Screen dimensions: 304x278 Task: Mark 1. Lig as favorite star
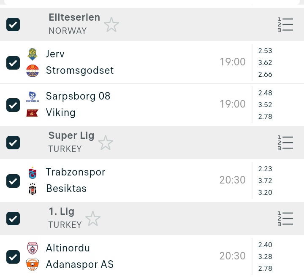tap(93, 219)
